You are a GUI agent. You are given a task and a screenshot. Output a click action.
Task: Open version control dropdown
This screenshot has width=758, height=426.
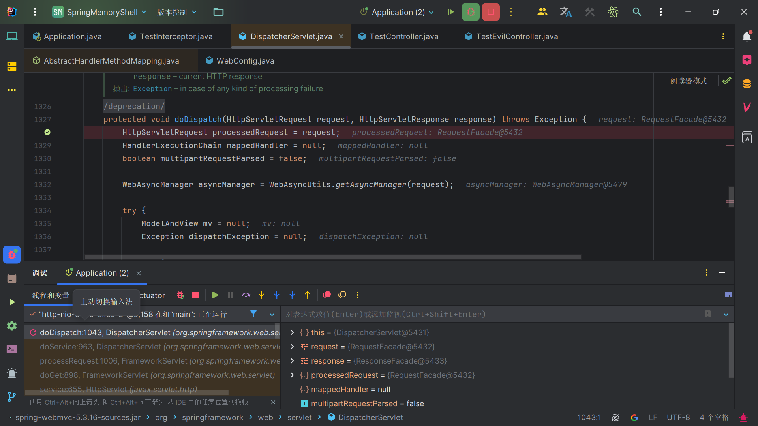(x=176, y=12)
